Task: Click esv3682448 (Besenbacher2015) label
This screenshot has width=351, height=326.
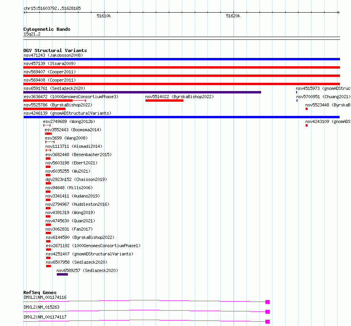Action: pos(78,155)
